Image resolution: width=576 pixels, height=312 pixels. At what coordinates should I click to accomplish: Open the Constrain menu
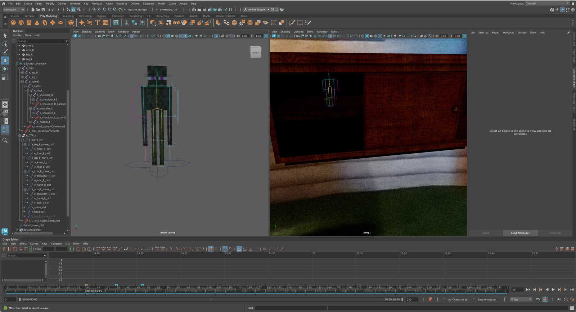[148, 4]
